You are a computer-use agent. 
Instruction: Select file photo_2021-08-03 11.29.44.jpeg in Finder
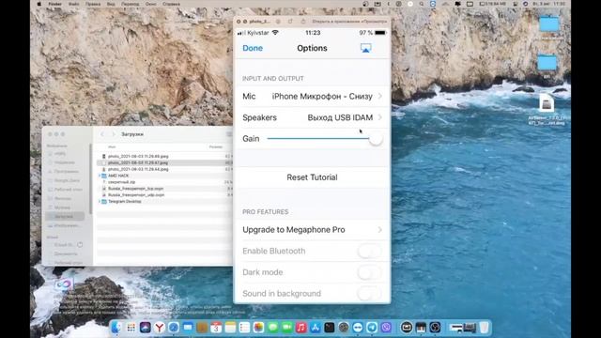[x=138, y=169]
